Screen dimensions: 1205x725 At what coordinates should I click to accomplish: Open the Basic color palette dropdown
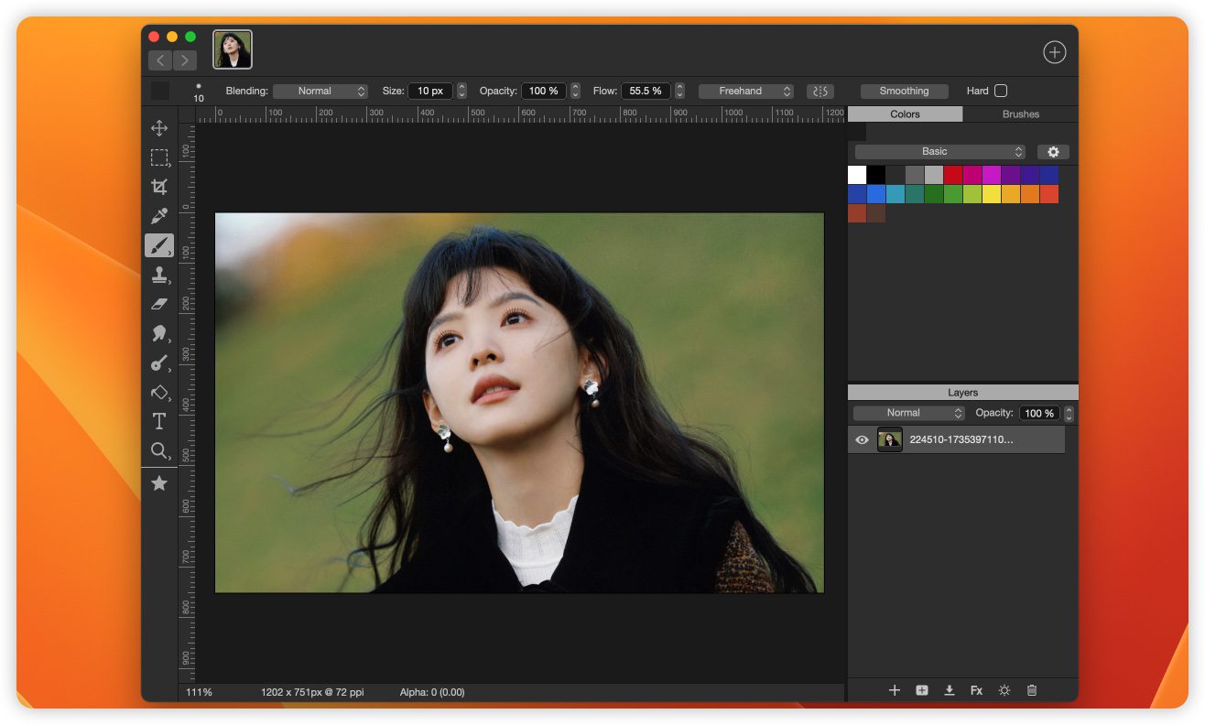[x=940, y=152]
